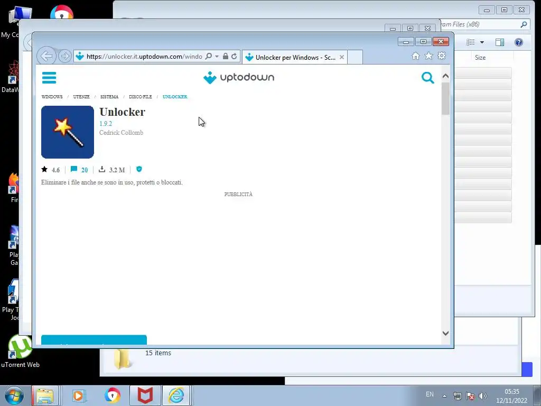
Task: Click the browser forward arrow
Action: (x=65, y=56)
